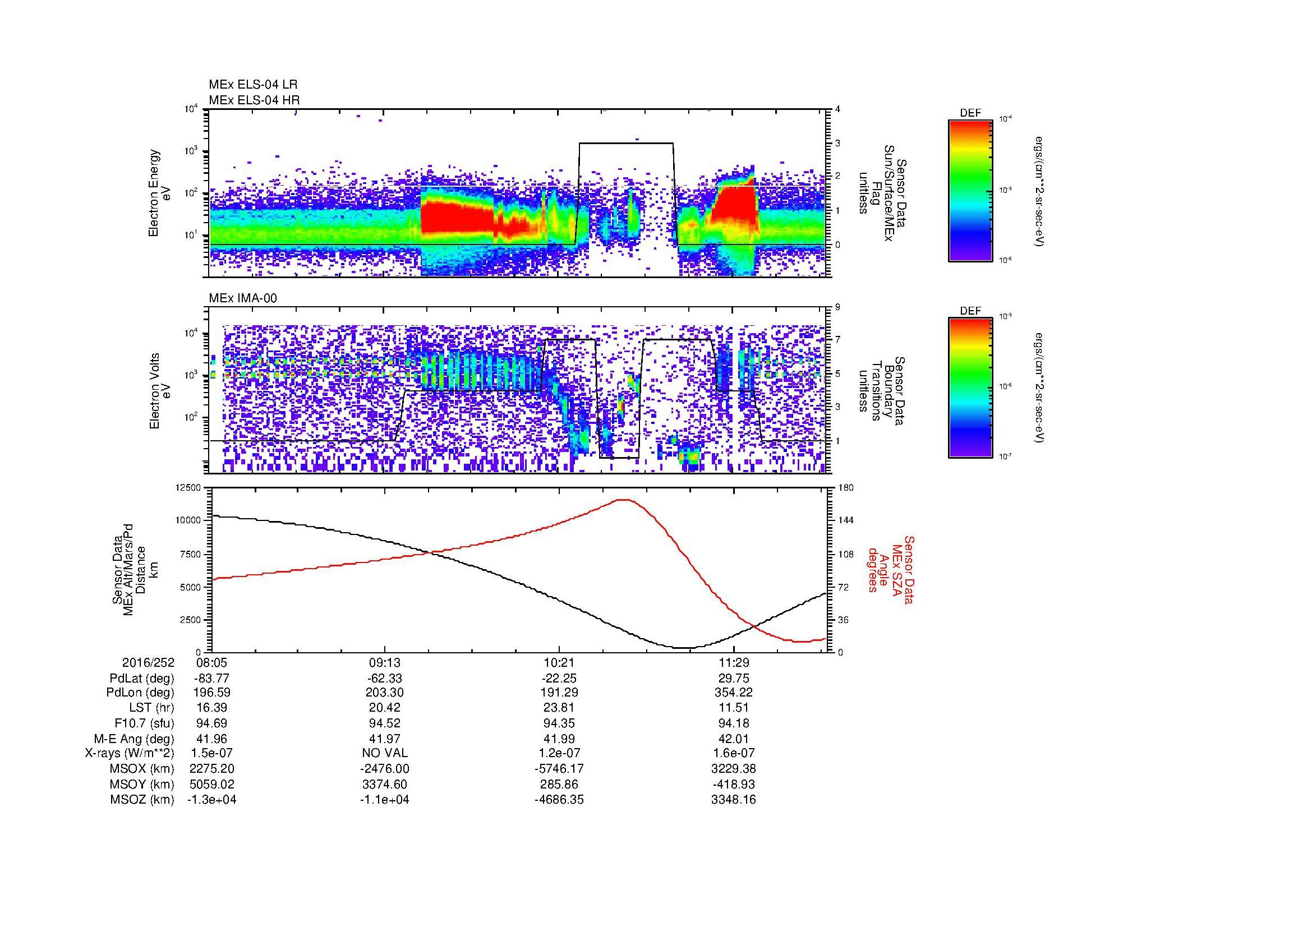This screenshot has height=927, width=1312.
Task: Click the 'PdLat (deg)' row label
Action: pos(142,679)
